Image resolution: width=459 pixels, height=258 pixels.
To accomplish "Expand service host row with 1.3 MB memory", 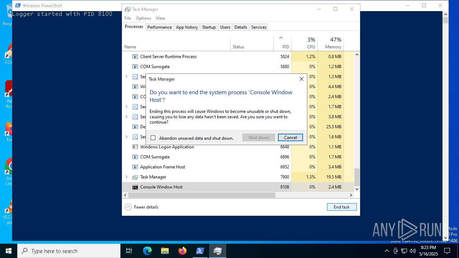I will coord(126,77).
